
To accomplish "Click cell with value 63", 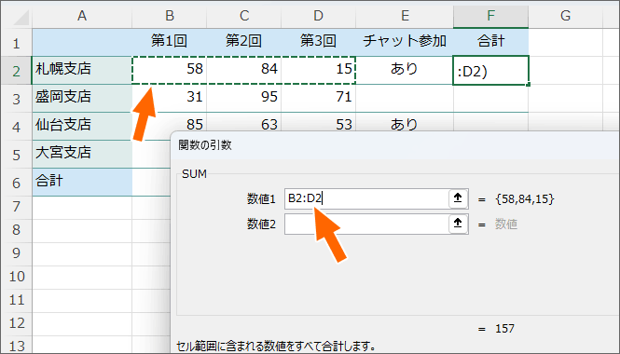I will [x=244, y=122].
